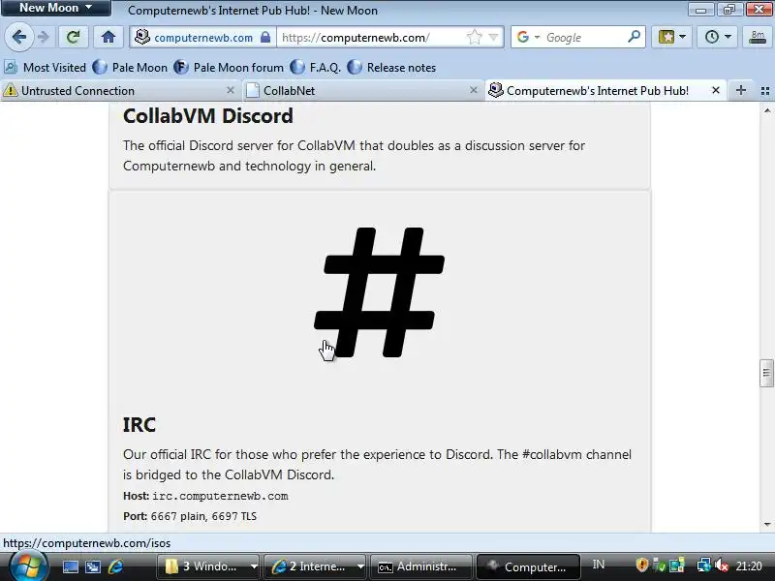Close the Untrusted Connection tab
775x581 pixels.
click(231, 90)
